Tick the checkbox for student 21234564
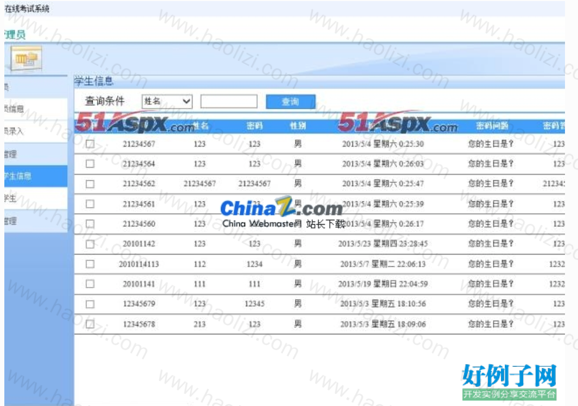The image size is (578, 406). tap(90, 163)
